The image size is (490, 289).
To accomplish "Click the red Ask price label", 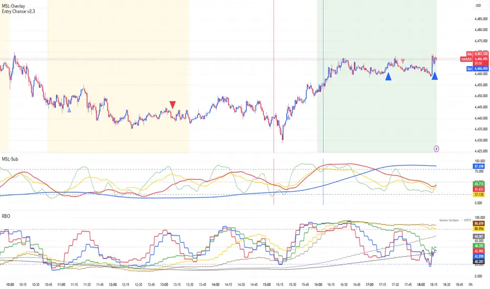I will click(x=469, y=54).
